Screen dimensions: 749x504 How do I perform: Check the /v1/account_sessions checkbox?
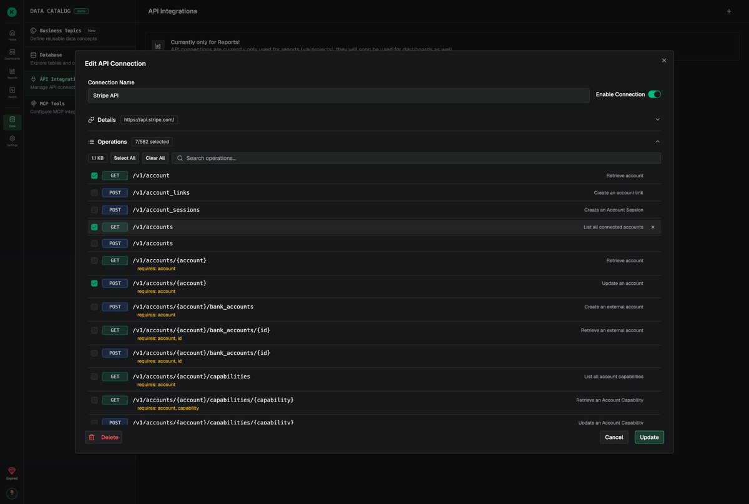pos(94,210)
